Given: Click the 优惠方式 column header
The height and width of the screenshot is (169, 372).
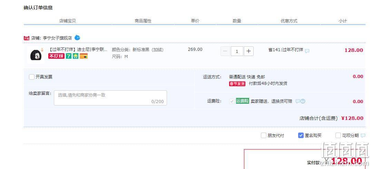Looking at the screenshot, I should click(x=289, y=21).
